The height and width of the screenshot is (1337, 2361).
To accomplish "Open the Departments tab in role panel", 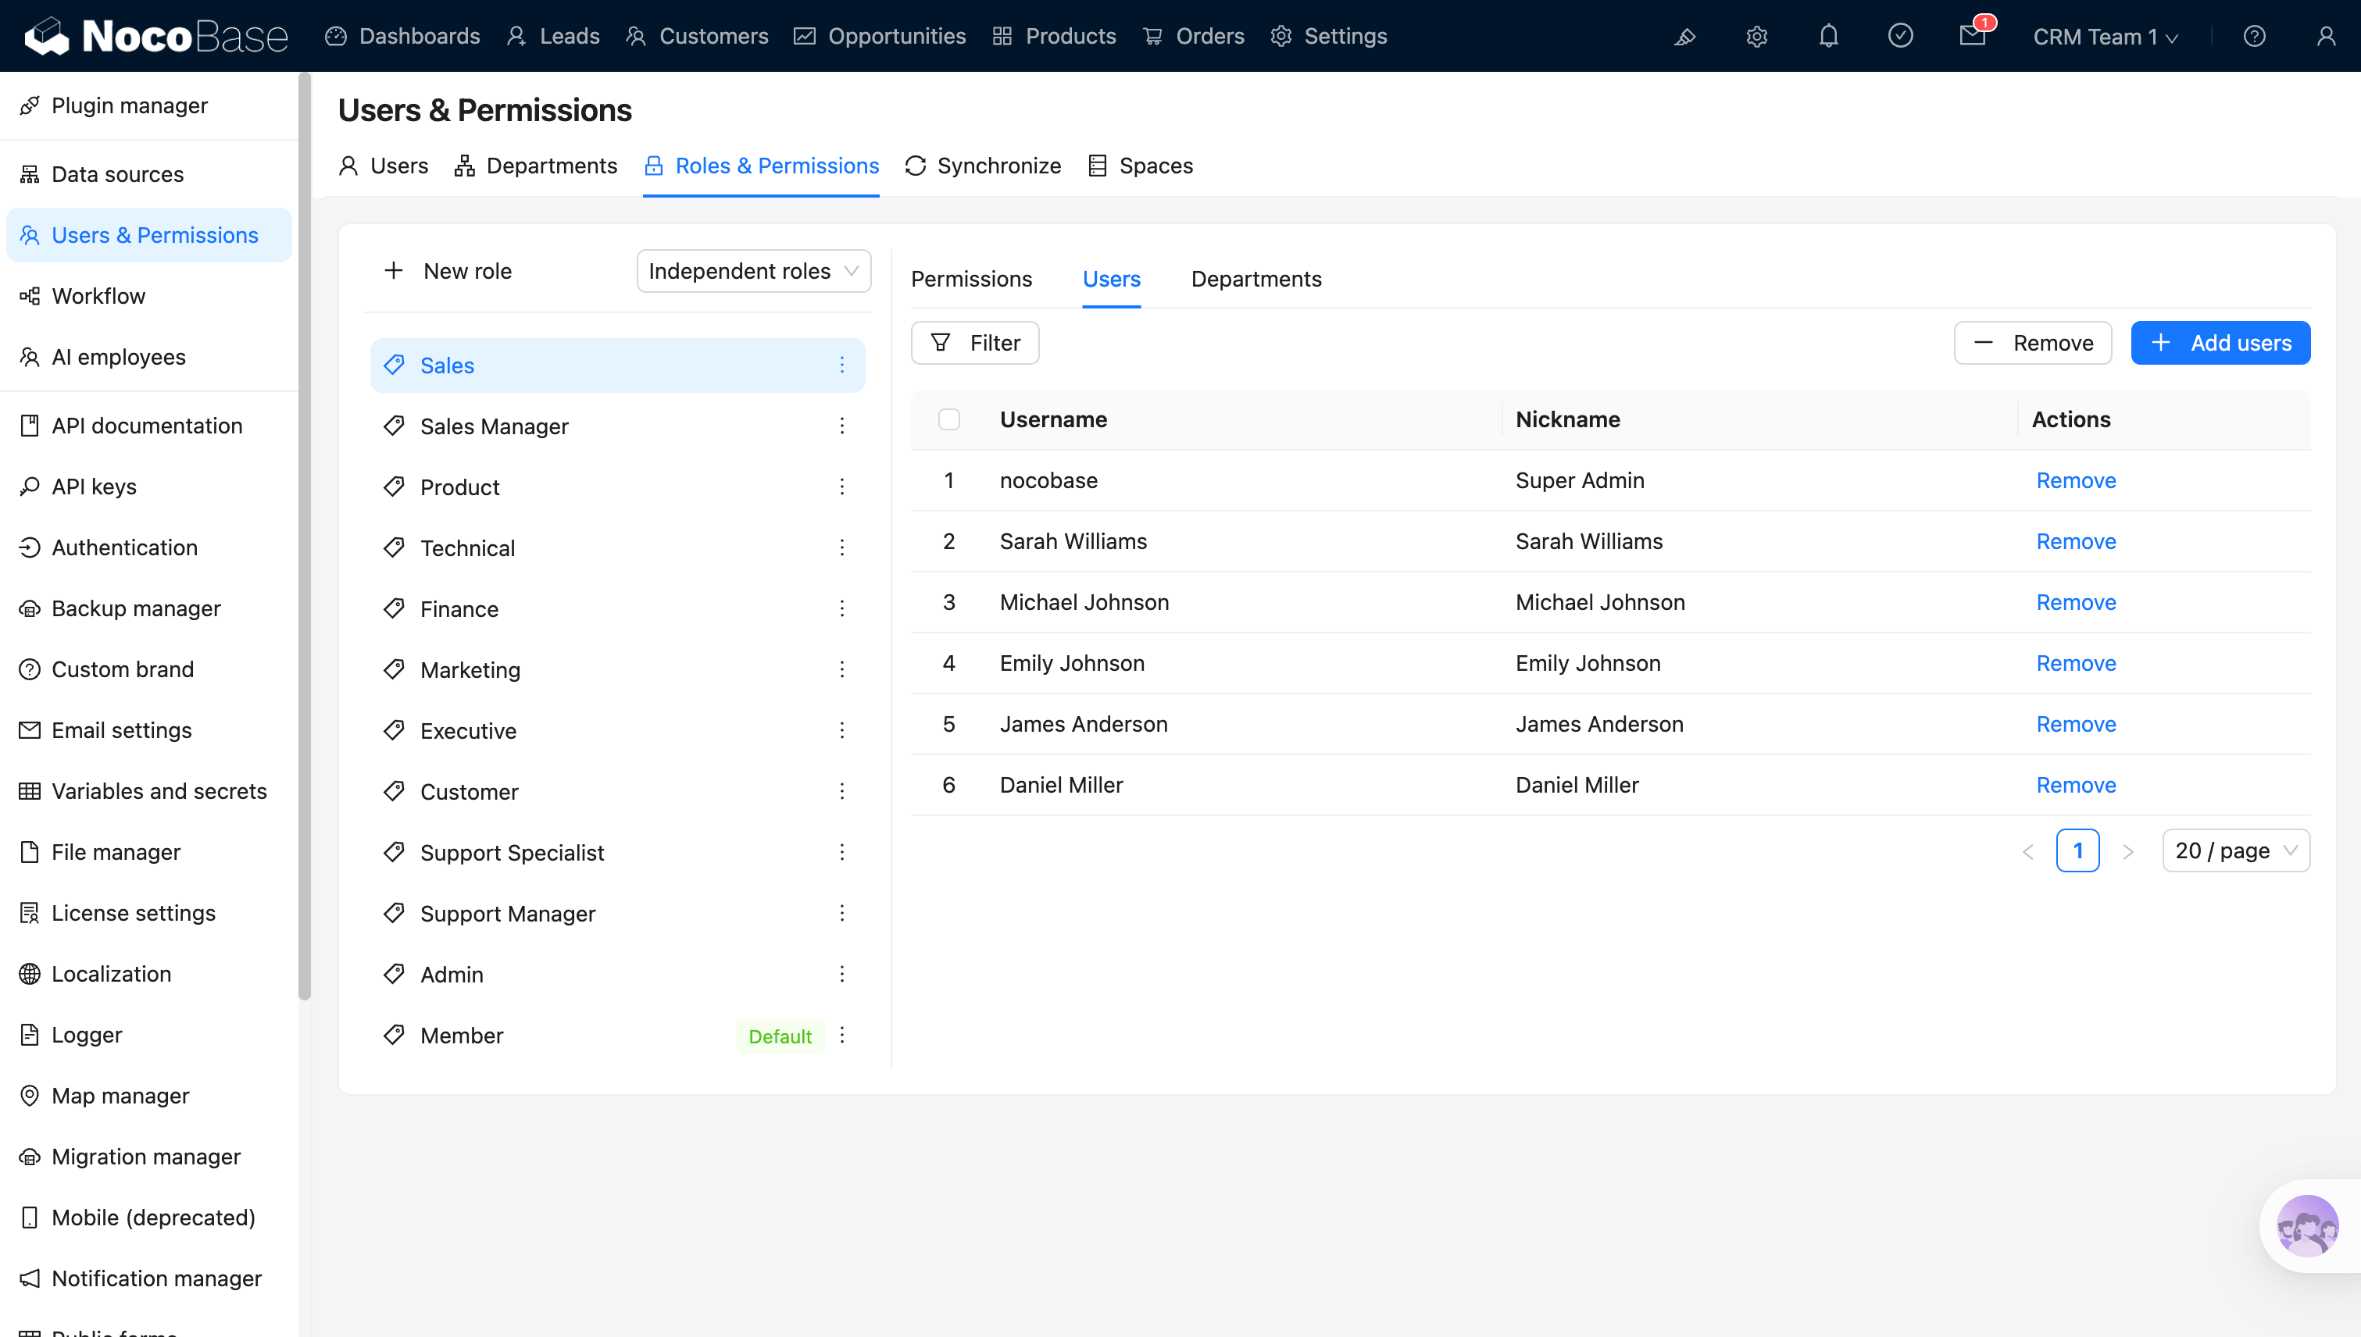I will [x=1256, y=279].
